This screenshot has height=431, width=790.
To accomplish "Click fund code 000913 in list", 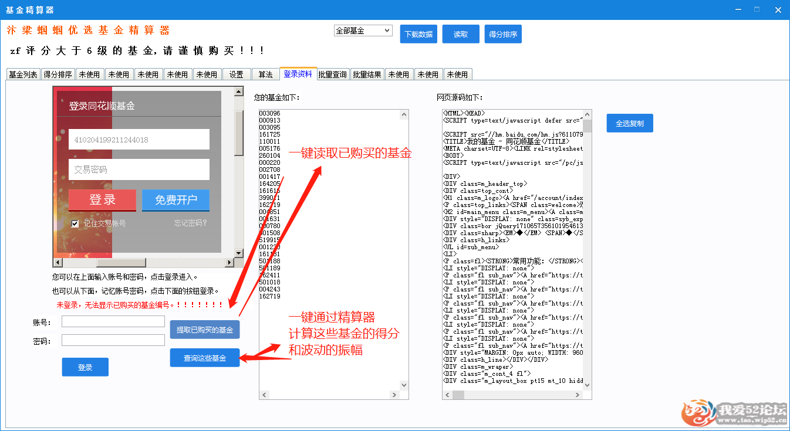I will 269,120.
